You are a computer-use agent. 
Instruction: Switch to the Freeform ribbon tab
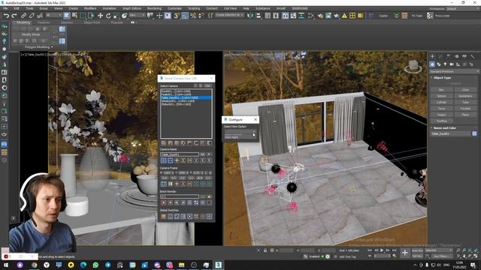(x=44, y=22)
